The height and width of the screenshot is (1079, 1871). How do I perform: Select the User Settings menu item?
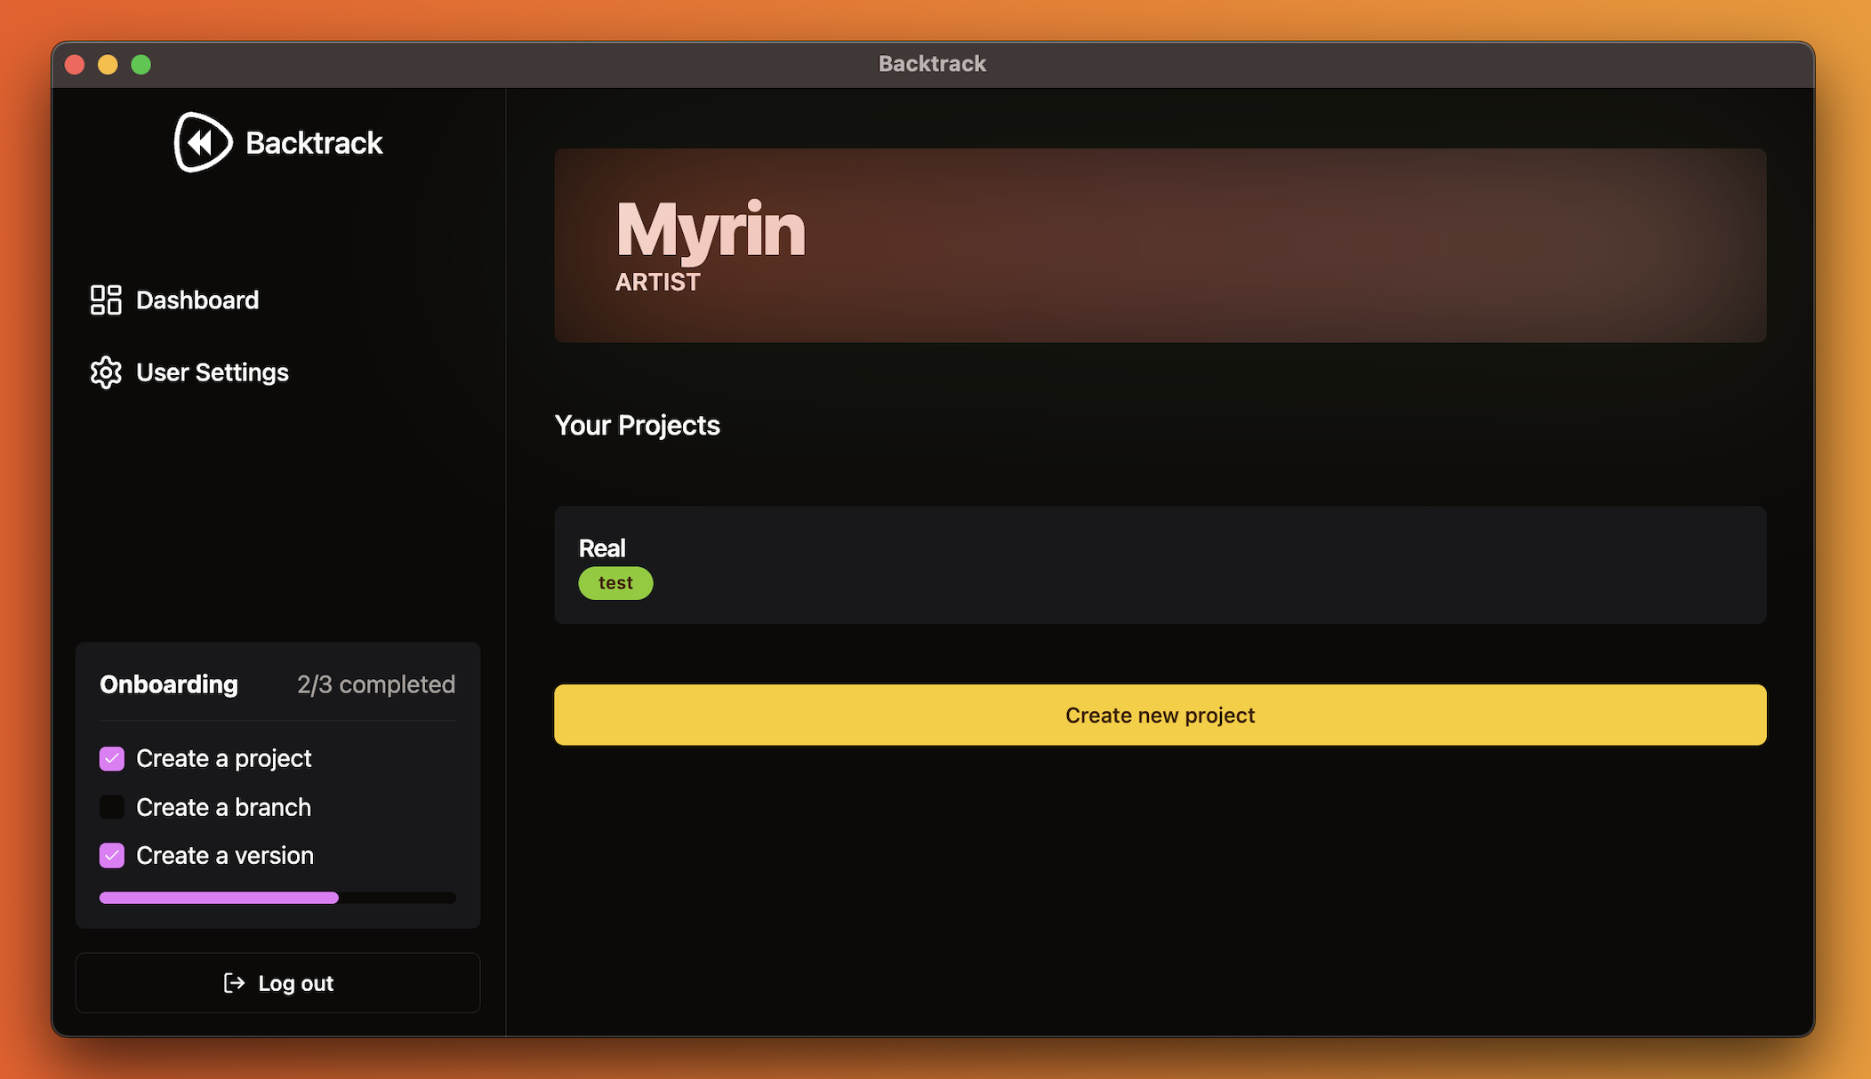(x=212, y=372)
